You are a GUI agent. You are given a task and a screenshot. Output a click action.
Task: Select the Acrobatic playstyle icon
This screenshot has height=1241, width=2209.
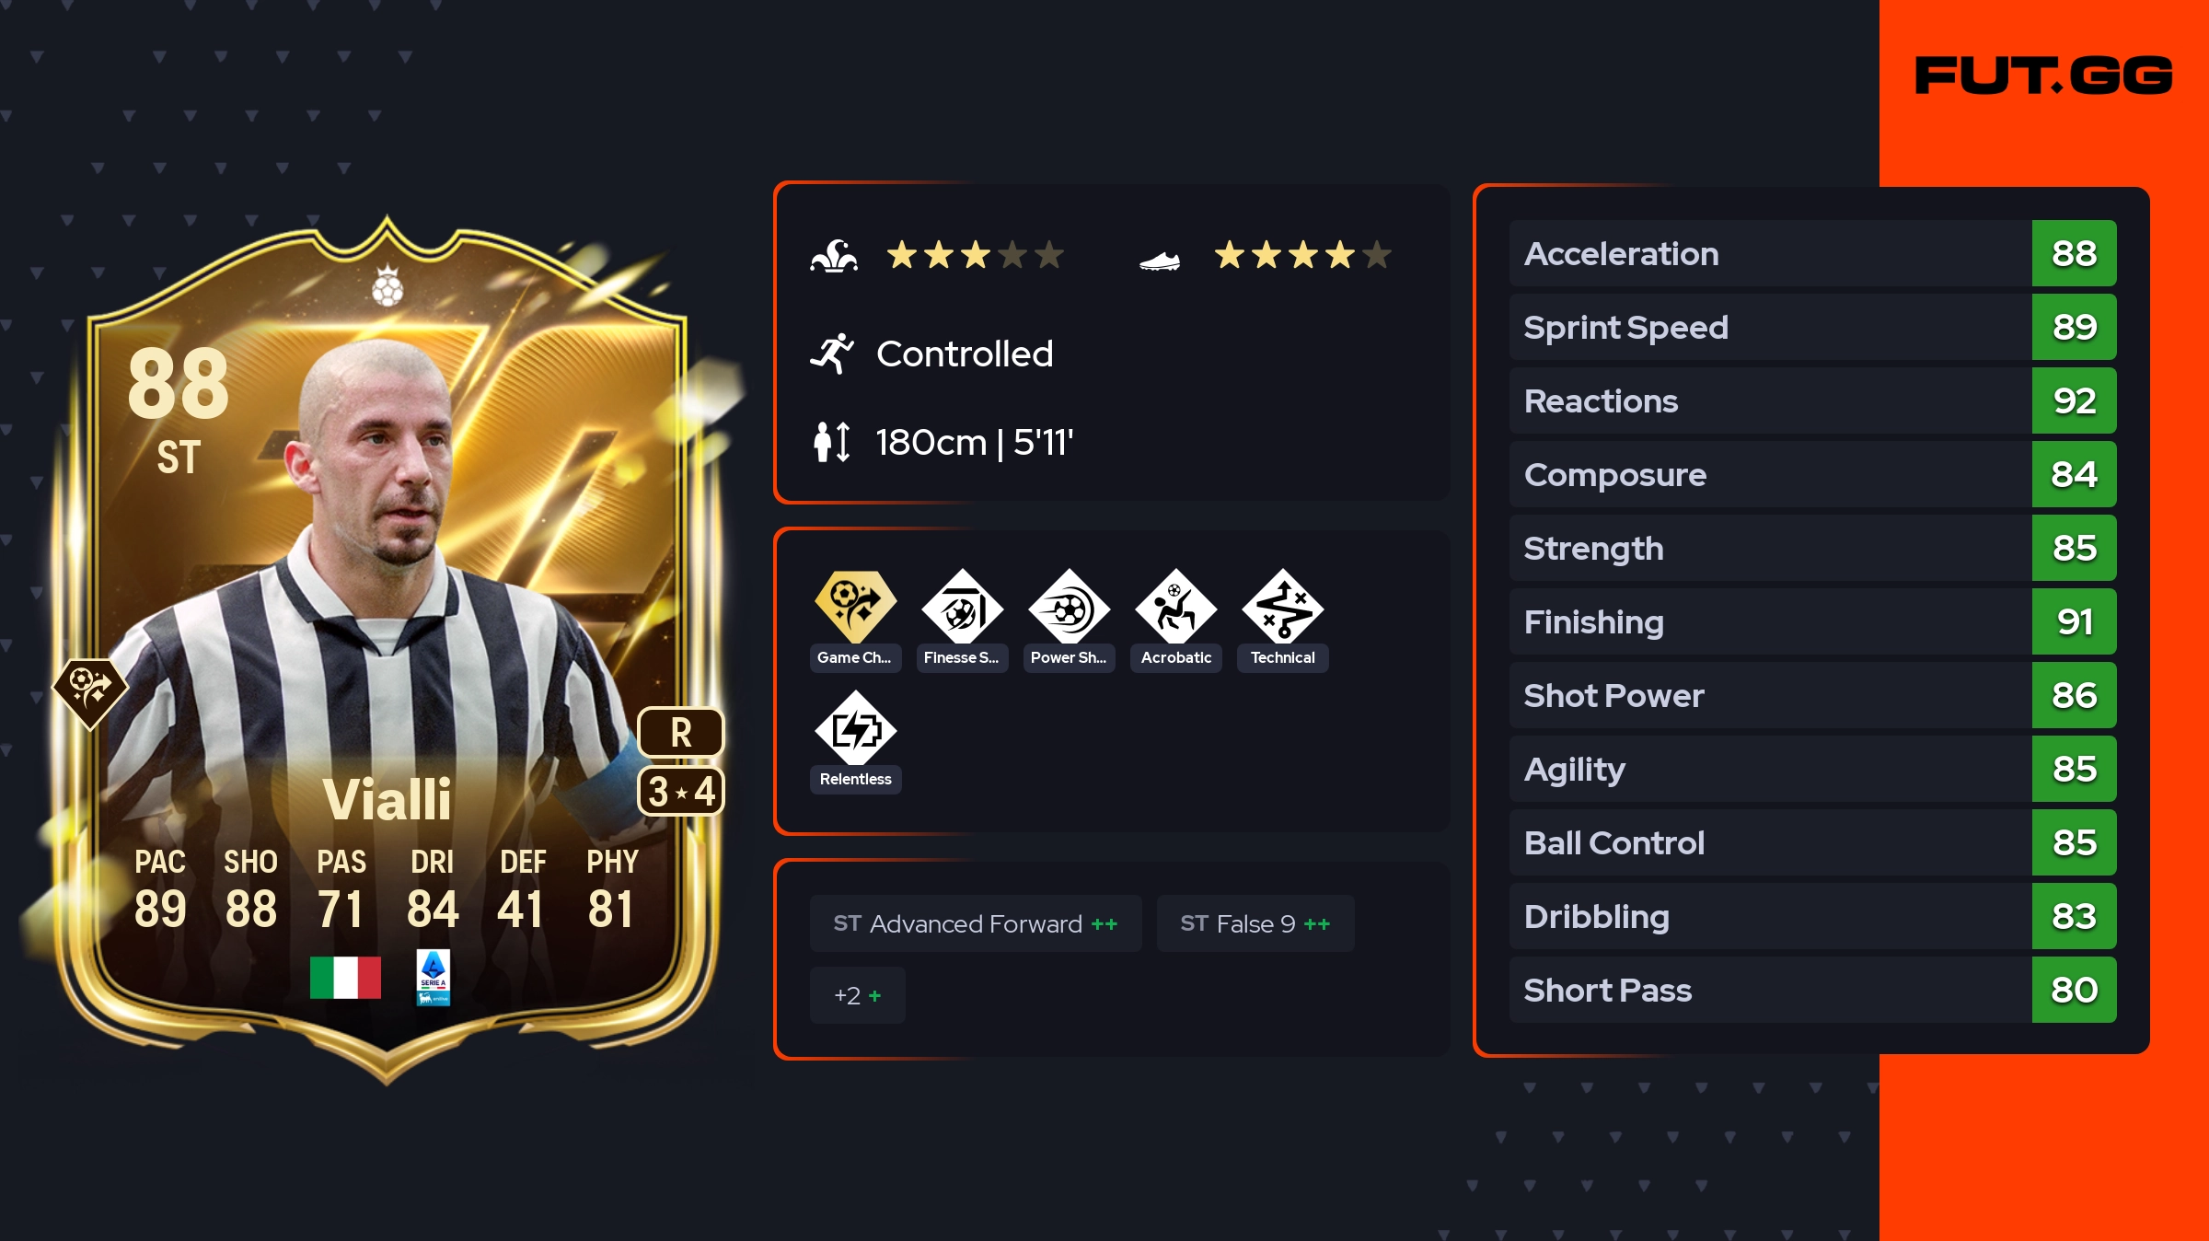pyautogui.click(x=1175, y=607)
